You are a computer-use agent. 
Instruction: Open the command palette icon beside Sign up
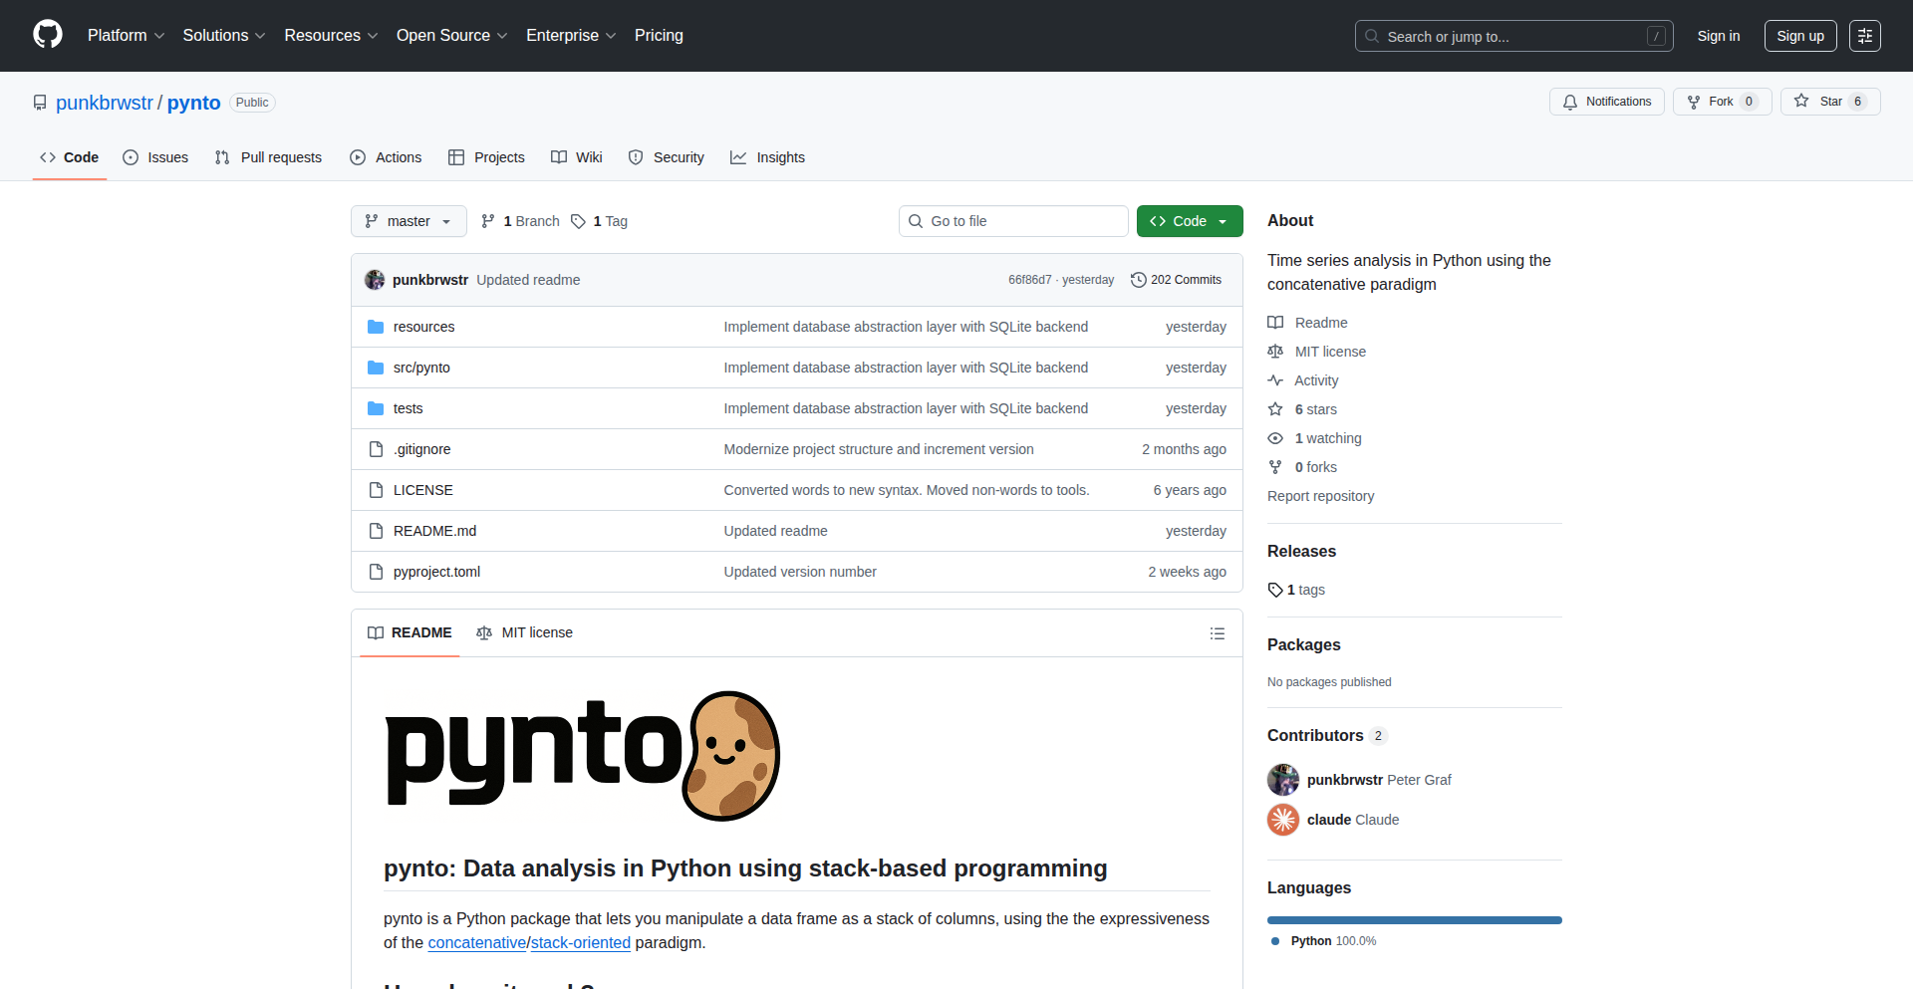tap(1865, 36)
